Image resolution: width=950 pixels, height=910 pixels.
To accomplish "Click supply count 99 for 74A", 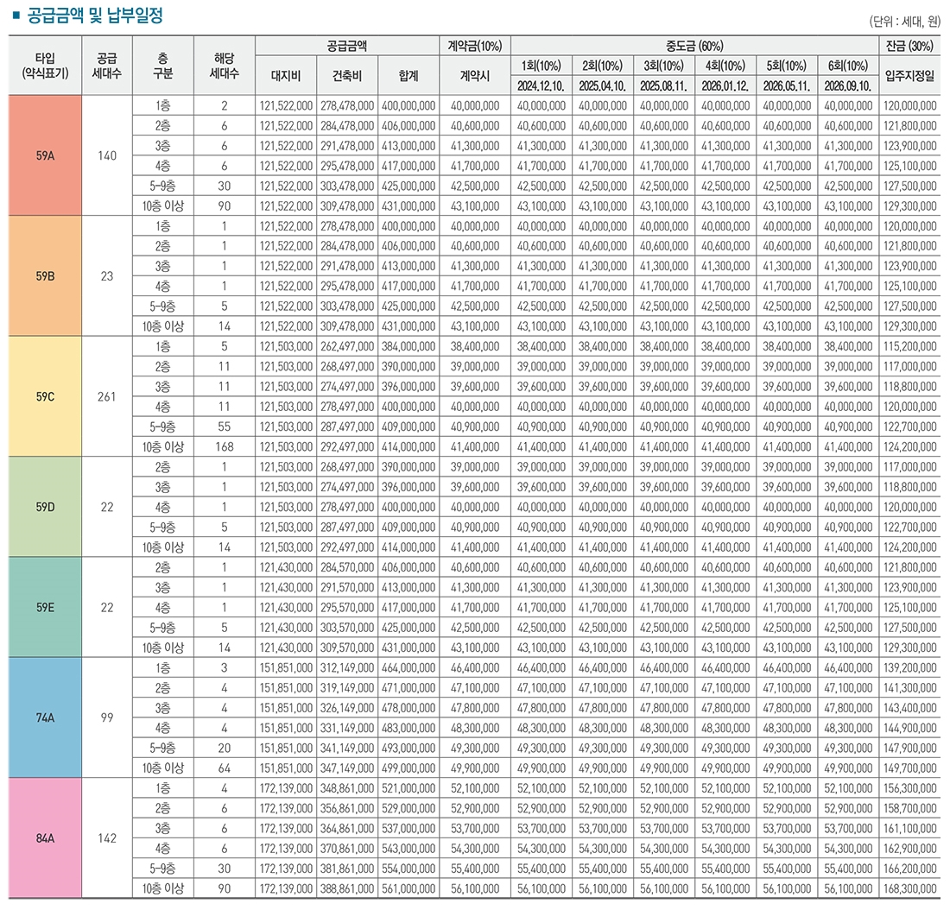I will (107, 718).
